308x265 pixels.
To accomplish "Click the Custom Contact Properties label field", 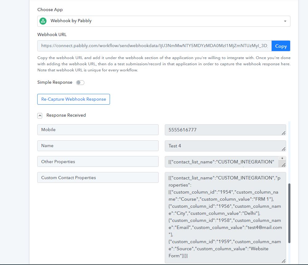I will (98, 178).
